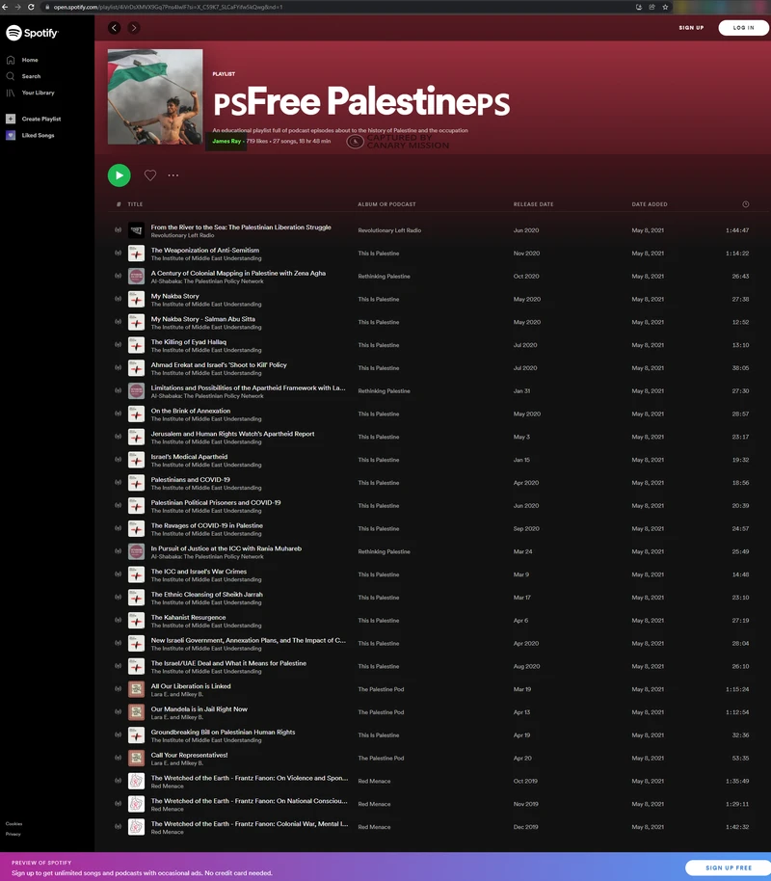Click the Create Playlist plus icon
Screen dimensions: 771x881
(11, 120)
